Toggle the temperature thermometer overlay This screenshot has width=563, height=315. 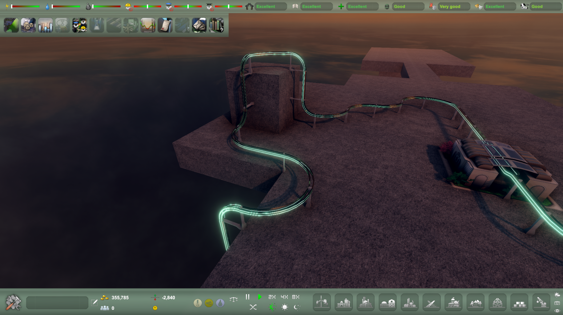tap(198, 303)
